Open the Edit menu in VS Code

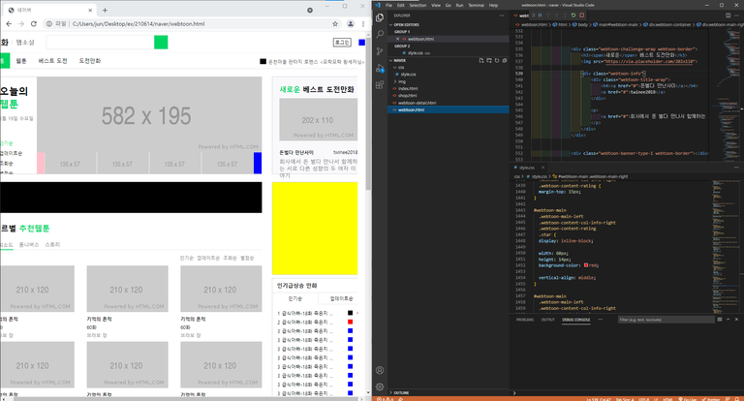pyautogui.click(x=401, y=5)
